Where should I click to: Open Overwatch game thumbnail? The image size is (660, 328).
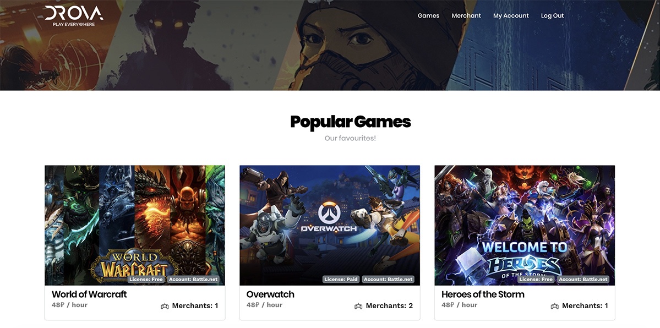(330, 225)
